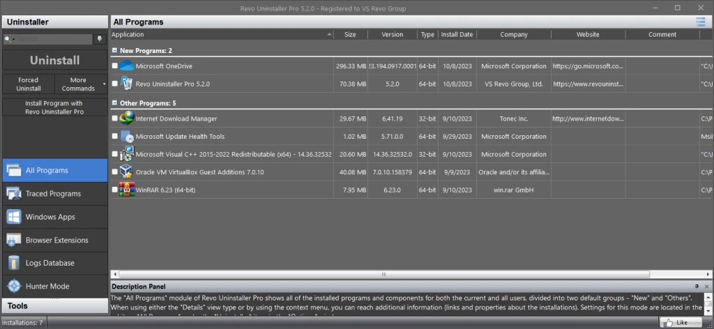Select the 'Tonec Inc.' company cell

[x=514, y=118]
